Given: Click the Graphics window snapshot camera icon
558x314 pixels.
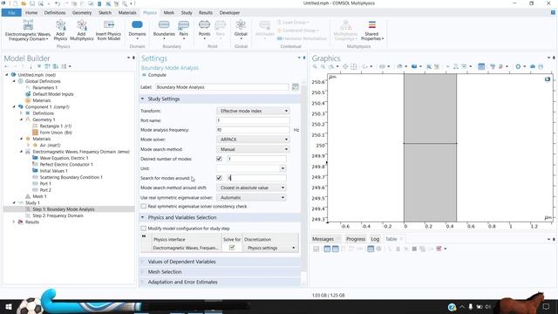Looking at the screenshot, I should [x=533, y=66].
